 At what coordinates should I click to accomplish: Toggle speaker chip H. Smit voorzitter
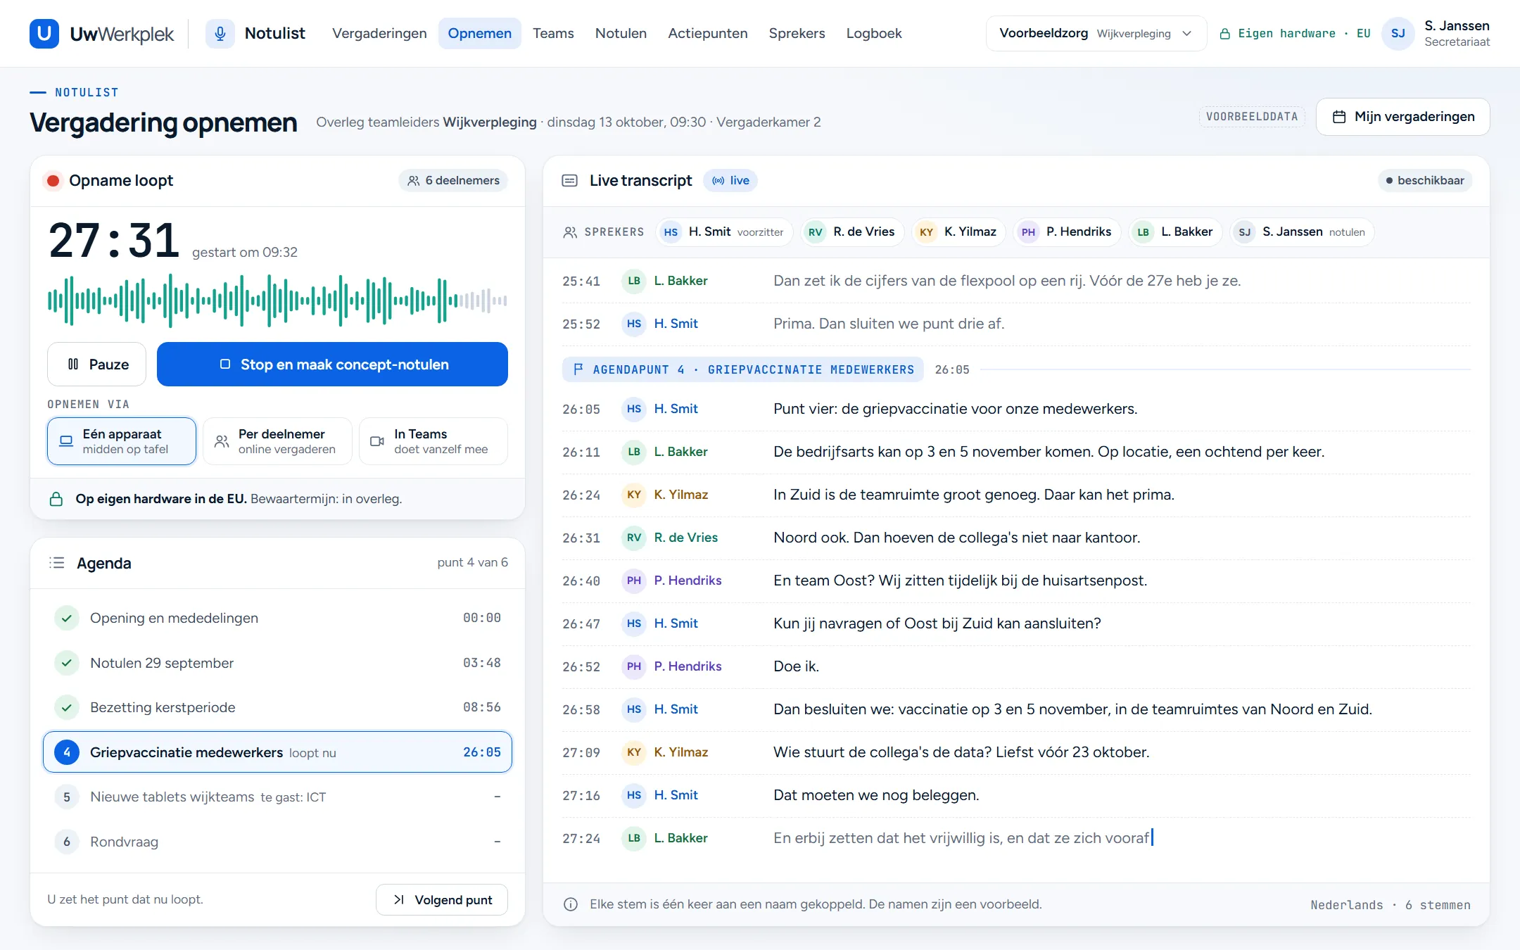724,232
